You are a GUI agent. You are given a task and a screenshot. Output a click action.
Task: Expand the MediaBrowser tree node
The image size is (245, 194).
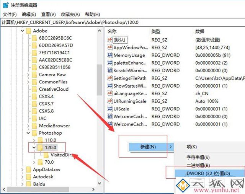click(x=28, y=126)
